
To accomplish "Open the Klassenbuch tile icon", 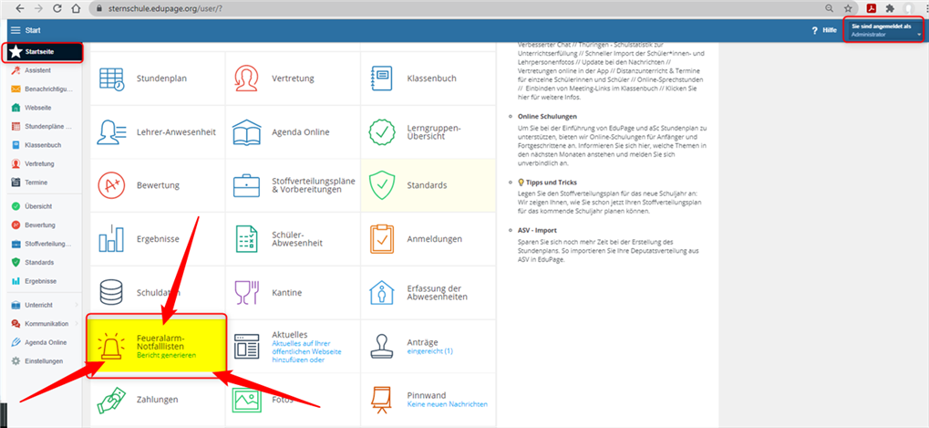I will pyautogui.click(x=380, y=78).
